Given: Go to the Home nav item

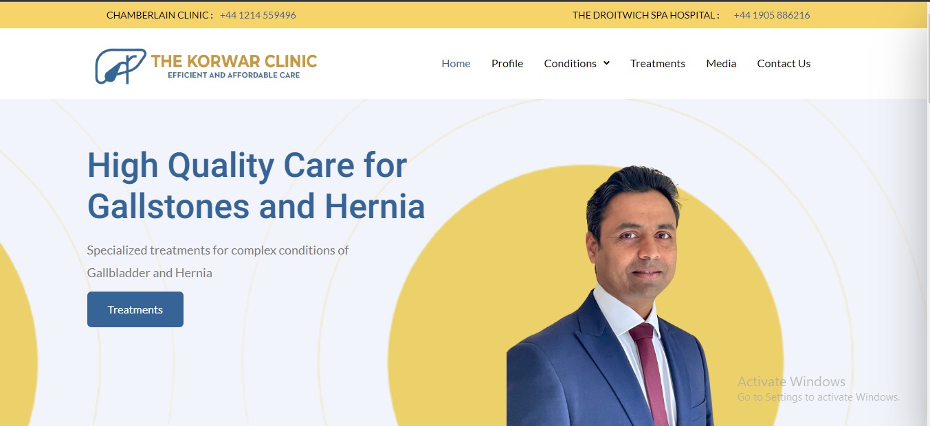Looking at the screenshot, I should [456, 63].
